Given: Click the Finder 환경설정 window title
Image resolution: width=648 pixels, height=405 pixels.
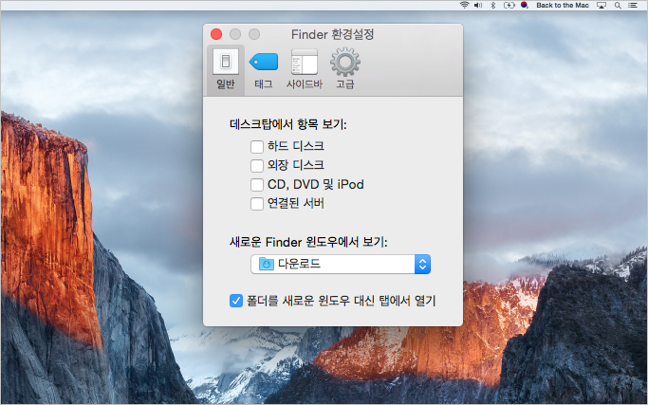Looking at the screenshot, I should [332, 34].
